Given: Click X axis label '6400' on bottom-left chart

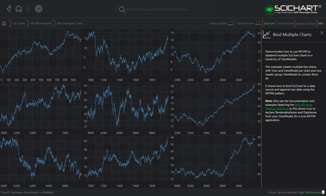Looking at the screenshot, I should pos(33,186).
